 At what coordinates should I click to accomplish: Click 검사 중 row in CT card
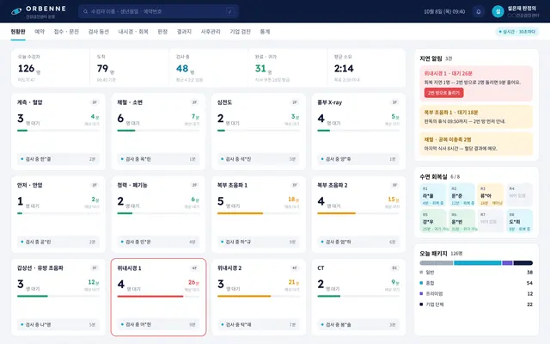click(x=358, y=325)
